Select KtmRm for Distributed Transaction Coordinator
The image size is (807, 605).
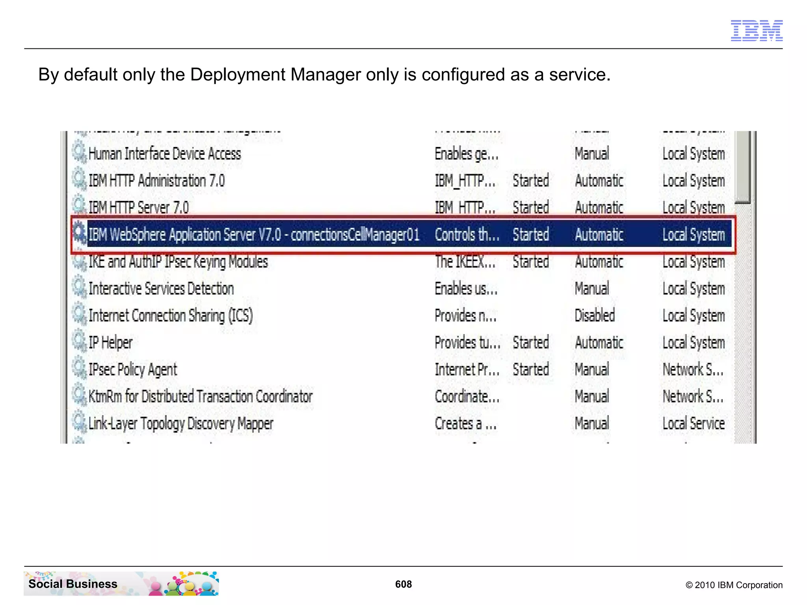tap(201, 396)
